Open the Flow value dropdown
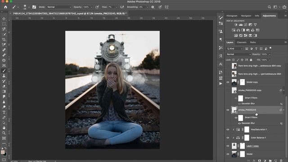The image size is (288, 162). pyautogui.click(x=116, y=7)
